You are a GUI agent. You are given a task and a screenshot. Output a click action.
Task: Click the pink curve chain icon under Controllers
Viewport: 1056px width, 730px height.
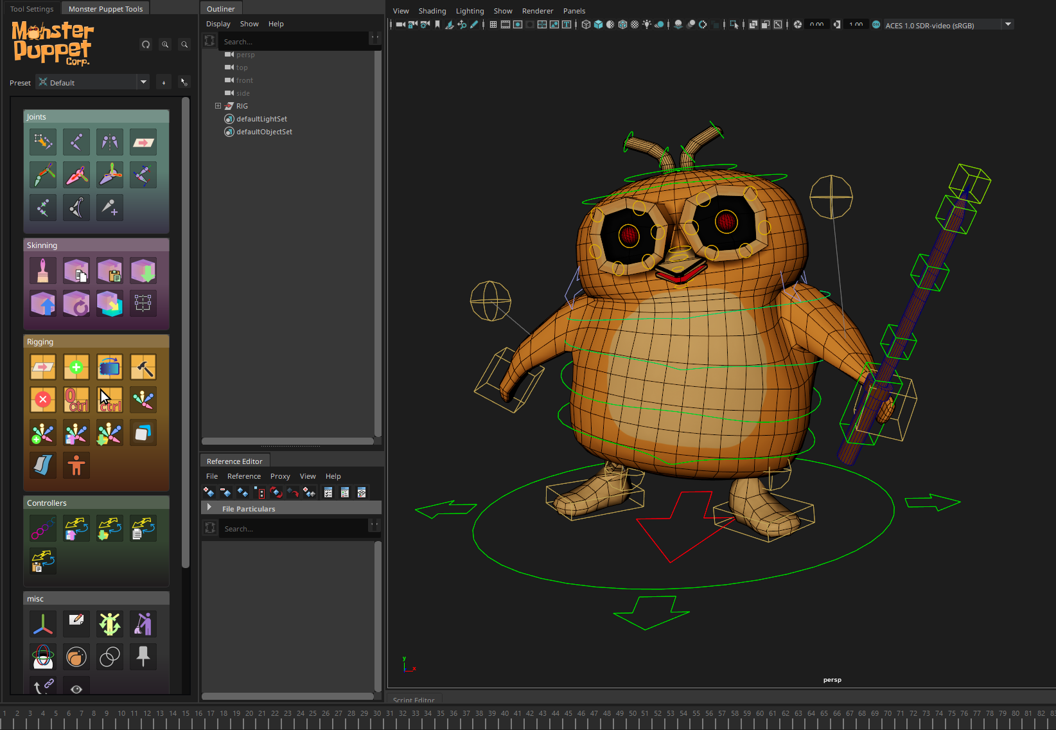[42, 528]
